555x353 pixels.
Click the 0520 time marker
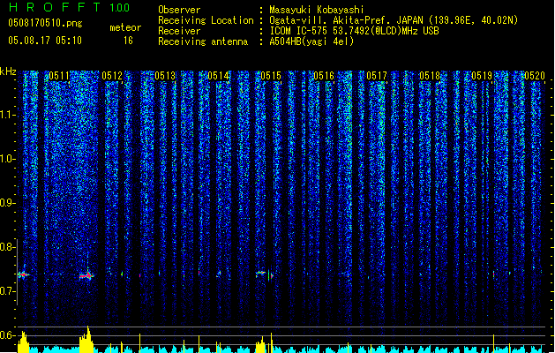(x=535, y=76)
